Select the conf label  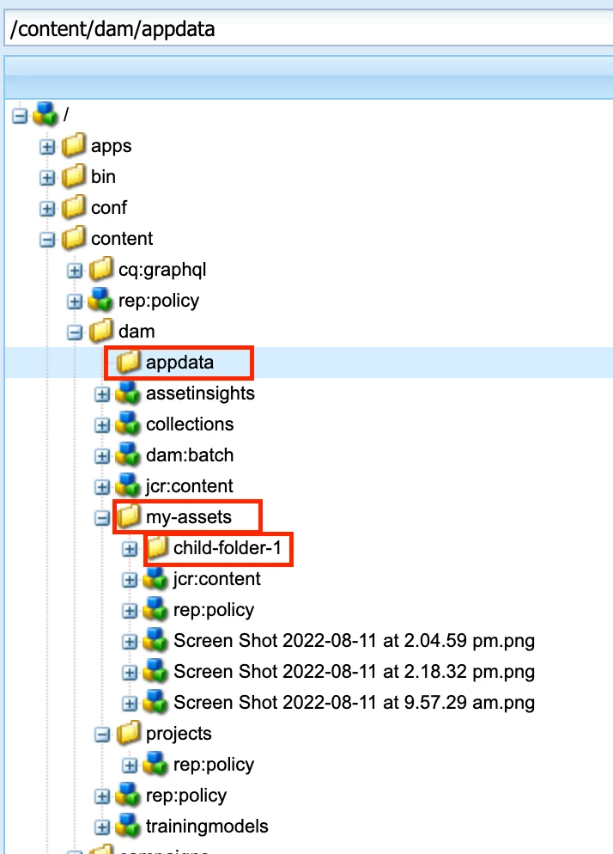pos(109,208)
